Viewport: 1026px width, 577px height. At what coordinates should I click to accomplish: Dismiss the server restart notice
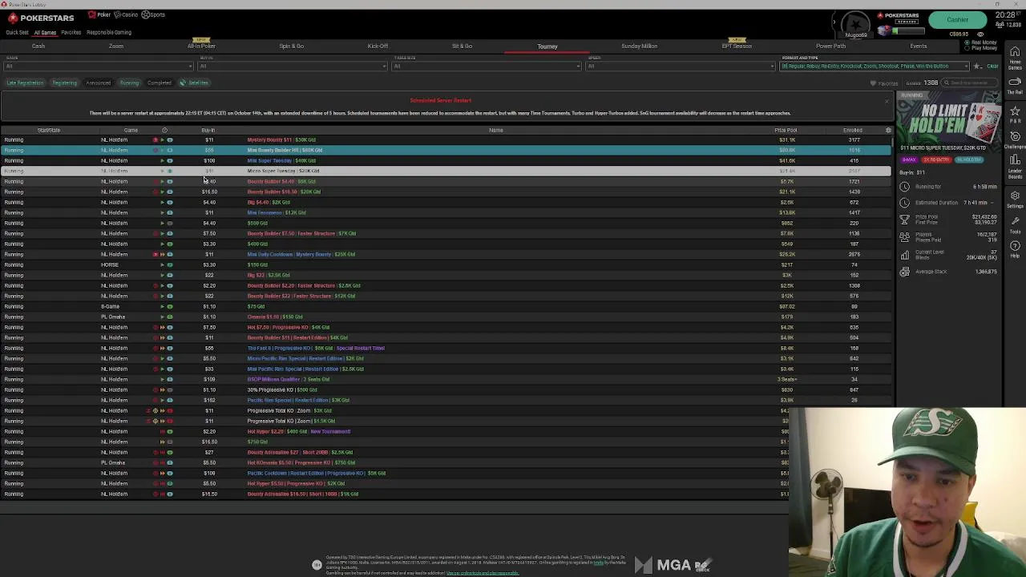coord(887,101)
